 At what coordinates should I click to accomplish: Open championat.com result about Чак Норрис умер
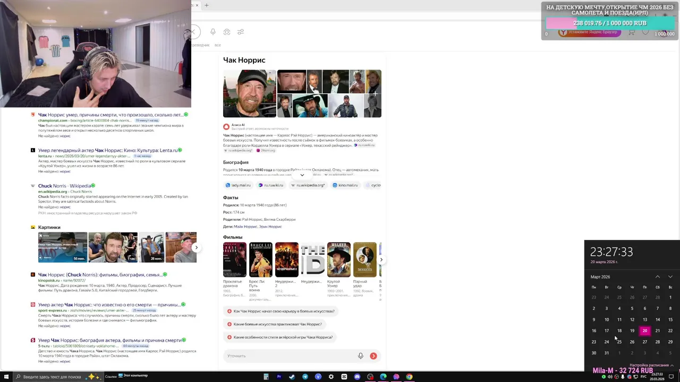click(110, 115)
